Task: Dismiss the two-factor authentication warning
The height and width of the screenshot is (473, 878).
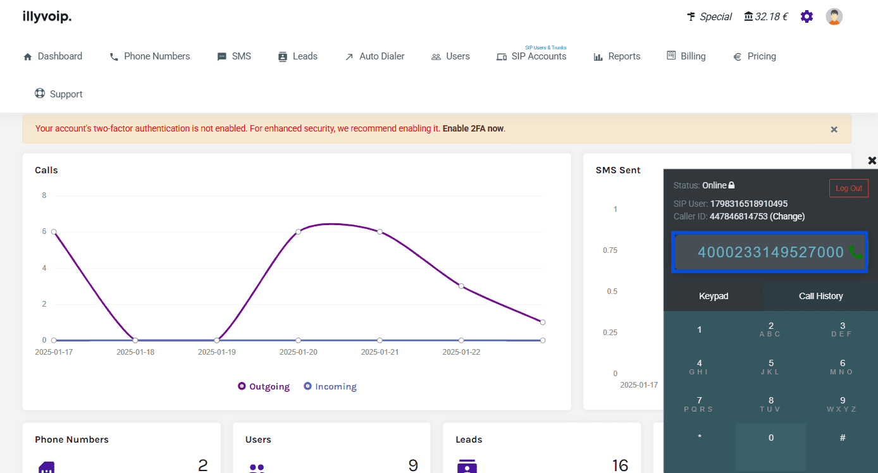Action: tap(834, 129)
